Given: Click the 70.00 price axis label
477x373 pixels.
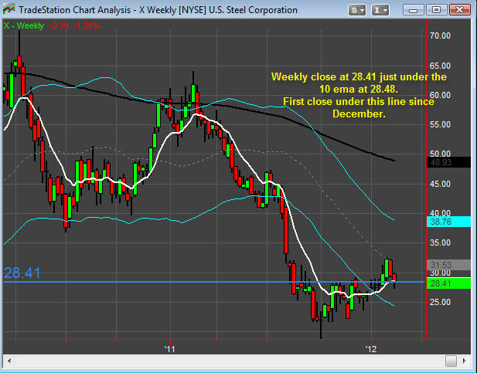Looking at the screenshot, I should (440, 36).
